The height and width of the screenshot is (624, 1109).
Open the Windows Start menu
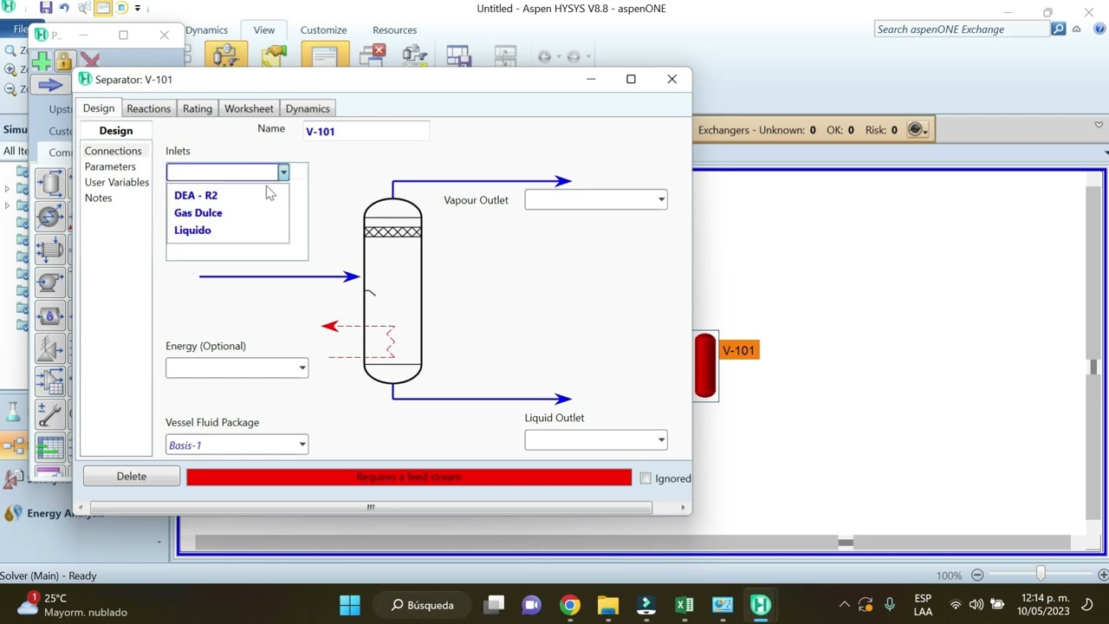[x=350, y=605]
